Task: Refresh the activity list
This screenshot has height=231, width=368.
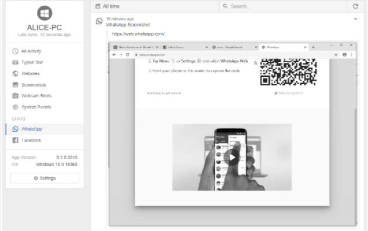Action: pos(355,6)
